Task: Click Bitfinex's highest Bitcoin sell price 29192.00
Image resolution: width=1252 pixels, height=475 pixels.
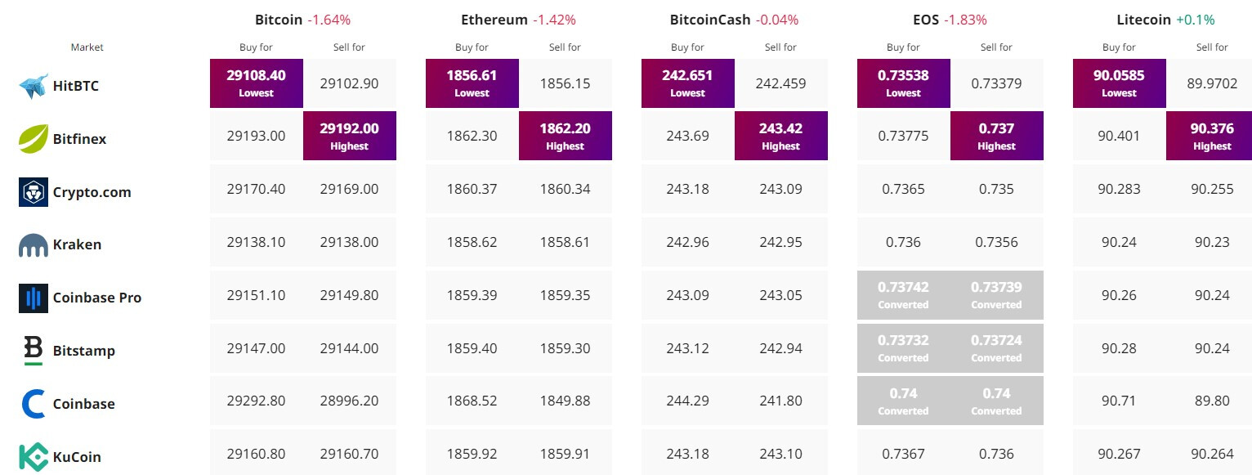Action: (350, 136)
